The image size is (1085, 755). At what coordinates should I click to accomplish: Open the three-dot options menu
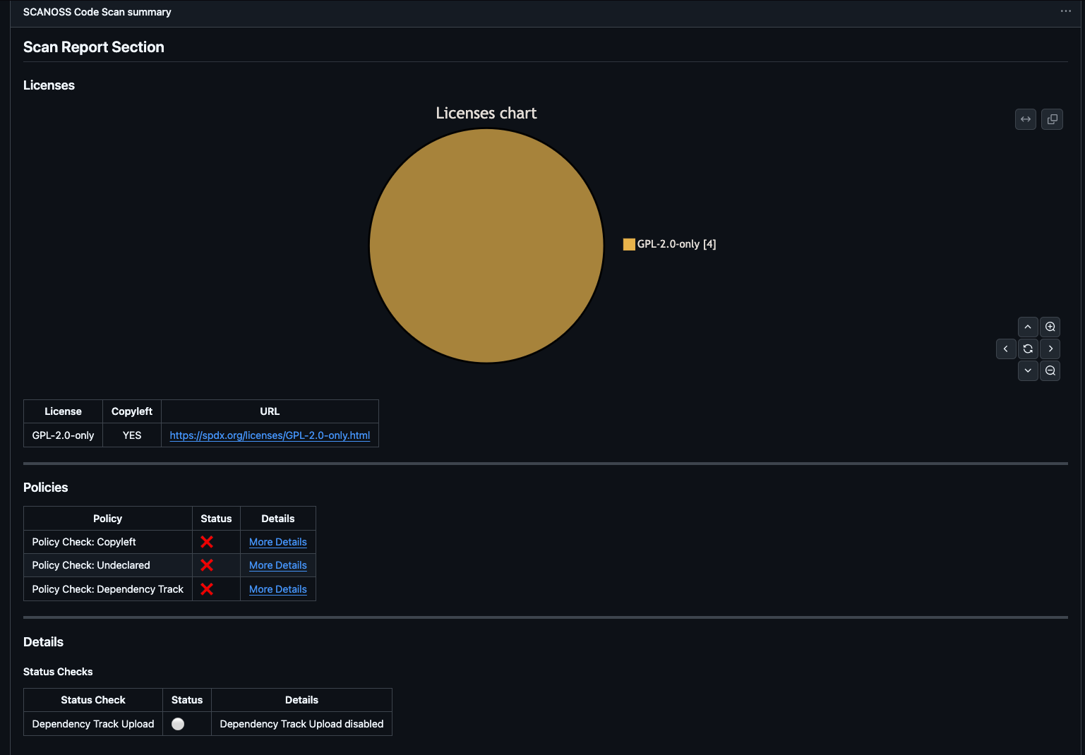[x=1065, y=11]
